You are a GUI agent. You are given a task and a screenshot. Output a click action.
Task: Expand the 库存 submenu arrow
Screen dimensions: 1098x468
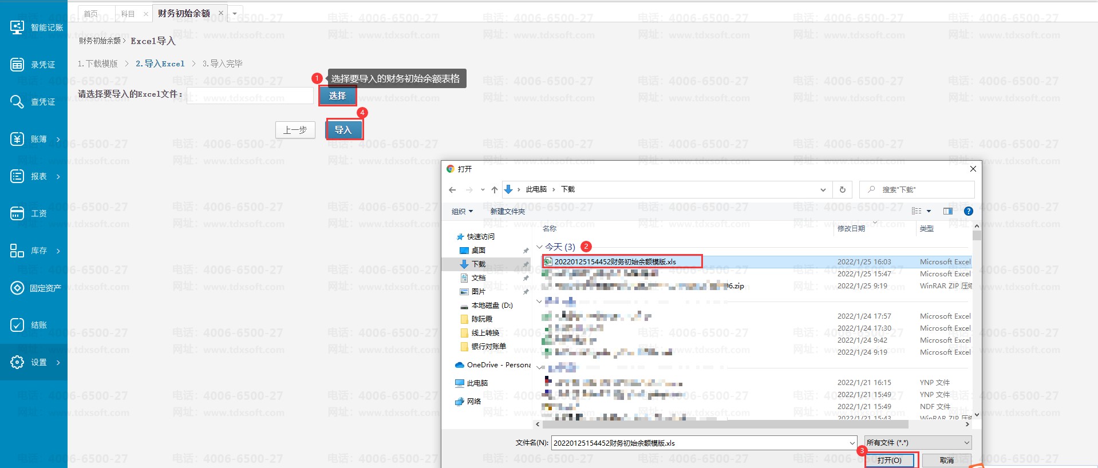58,251
